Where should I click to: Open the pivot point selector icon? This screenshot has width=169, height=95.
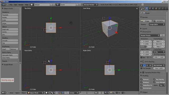(x=53, y=93)
